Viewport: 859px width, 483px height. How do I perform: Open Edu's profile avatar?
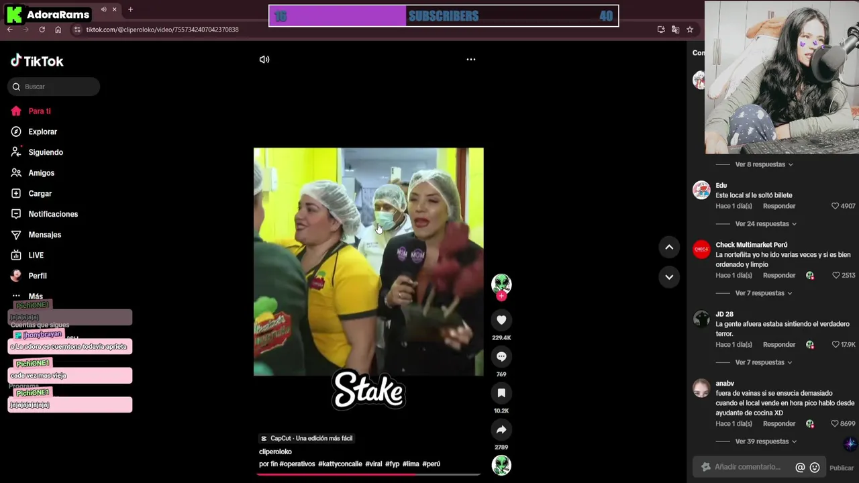pos(701,190)
